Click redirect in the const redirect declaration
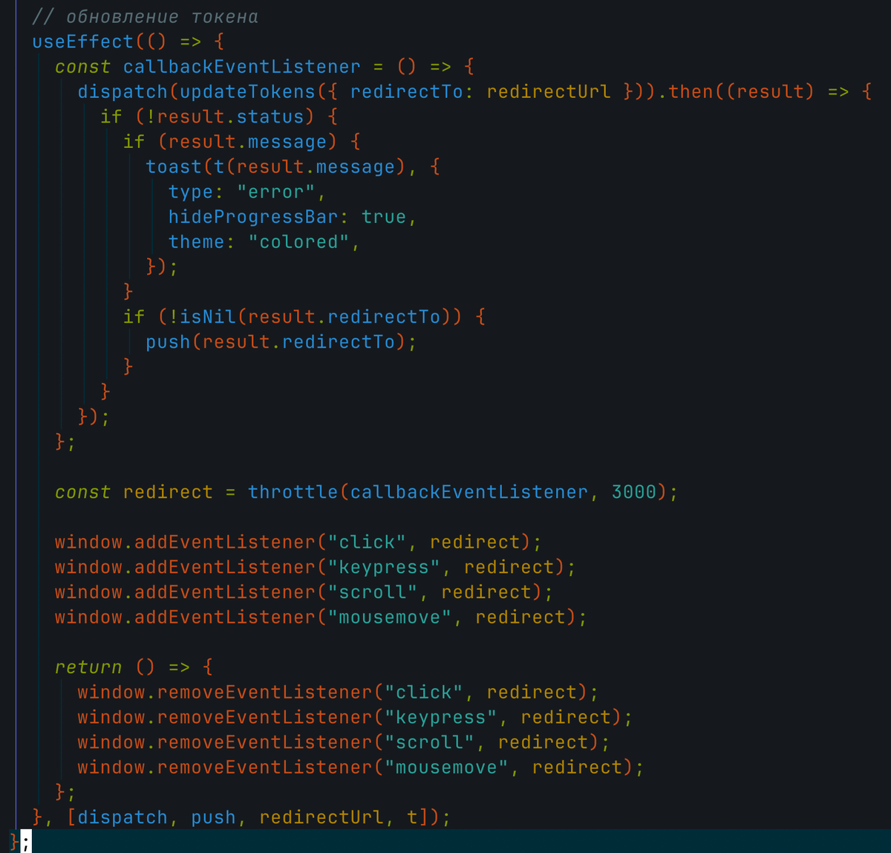 point(169,492)
